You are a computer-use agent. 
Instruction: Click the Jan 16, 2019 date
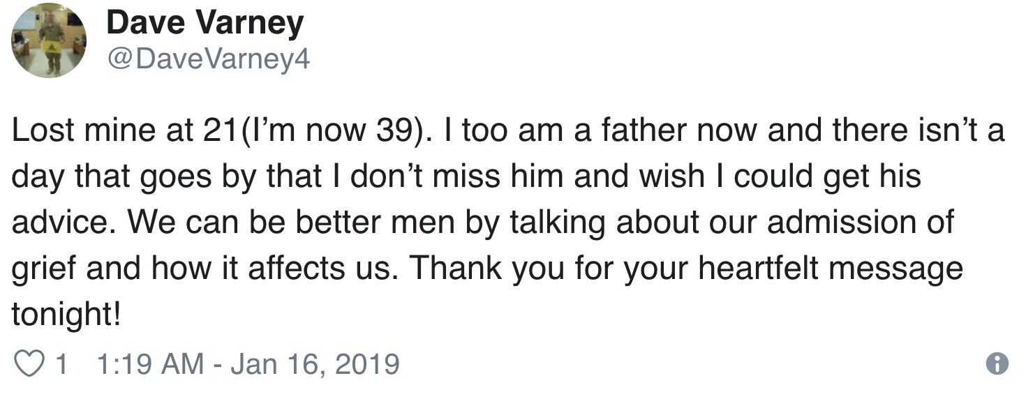315,363
